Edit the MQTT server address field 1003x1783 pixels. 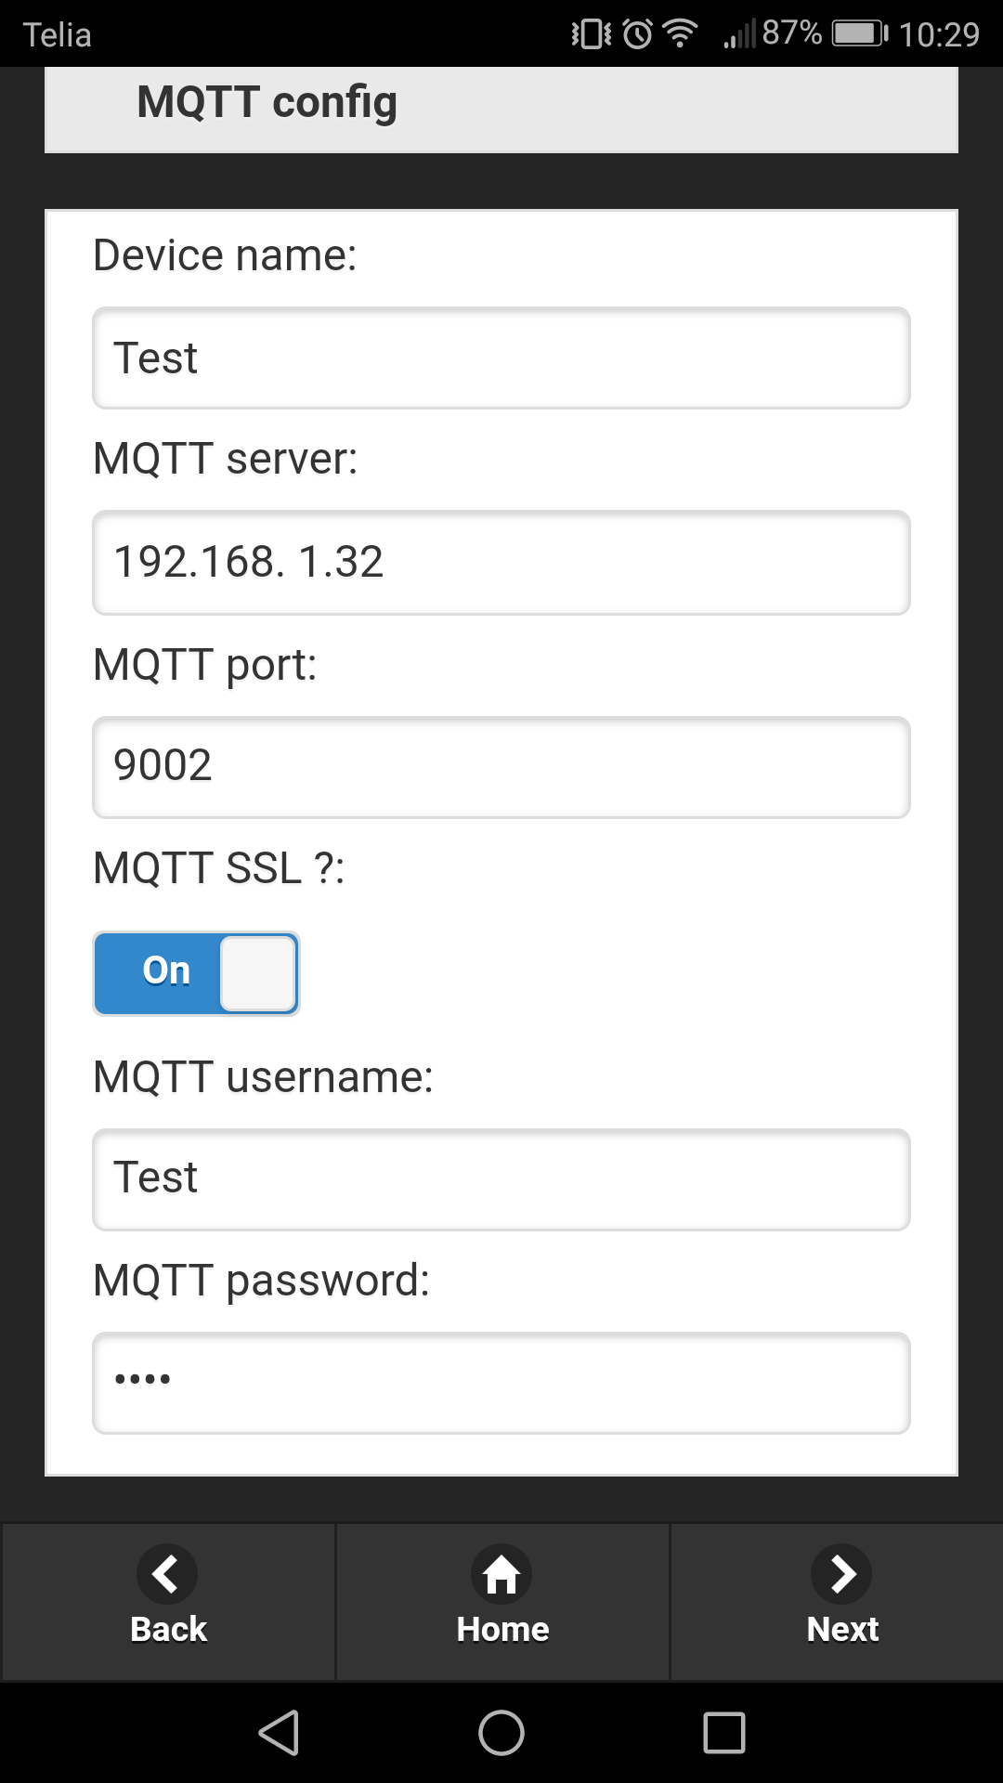(x=501, y=562)
